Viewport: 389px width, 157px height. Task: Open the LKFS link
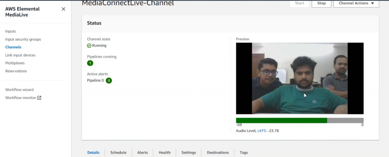261,131
